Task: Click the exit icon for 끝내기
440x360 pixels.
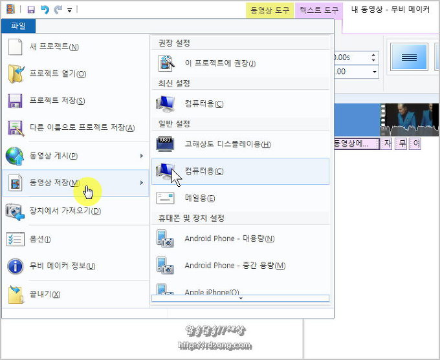Action: tap(16, 294)
